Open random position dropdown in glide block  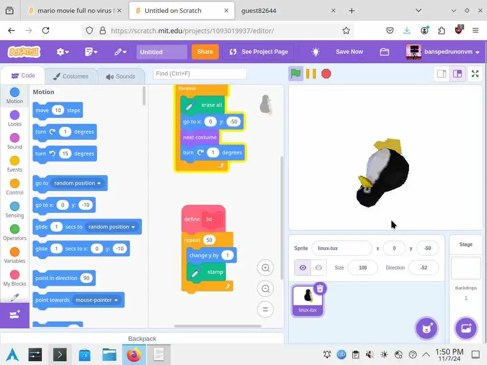pyautogui.click(x=111, y=227)
